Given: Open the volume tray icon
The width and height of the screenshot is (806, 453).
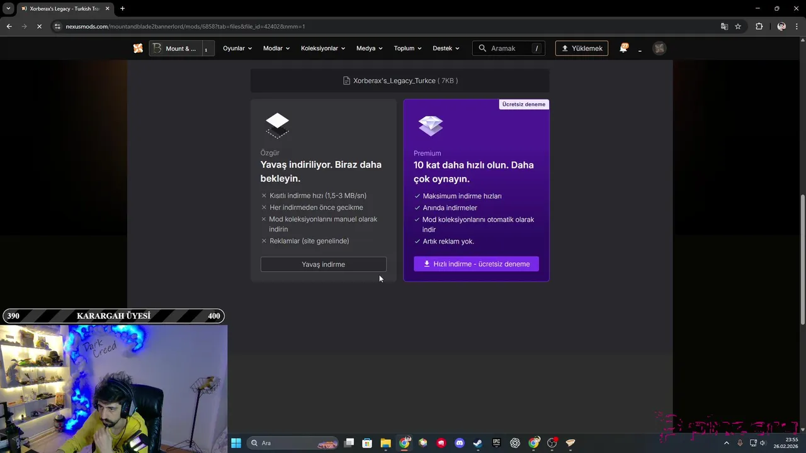Looking at the screenshot, I should [763, 443].
